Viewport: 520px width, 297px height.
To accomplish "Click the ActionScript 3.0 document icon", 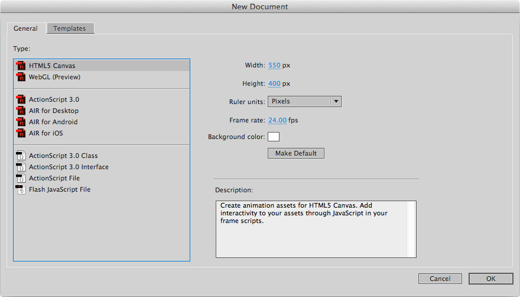I will click(x=21, y=99).
